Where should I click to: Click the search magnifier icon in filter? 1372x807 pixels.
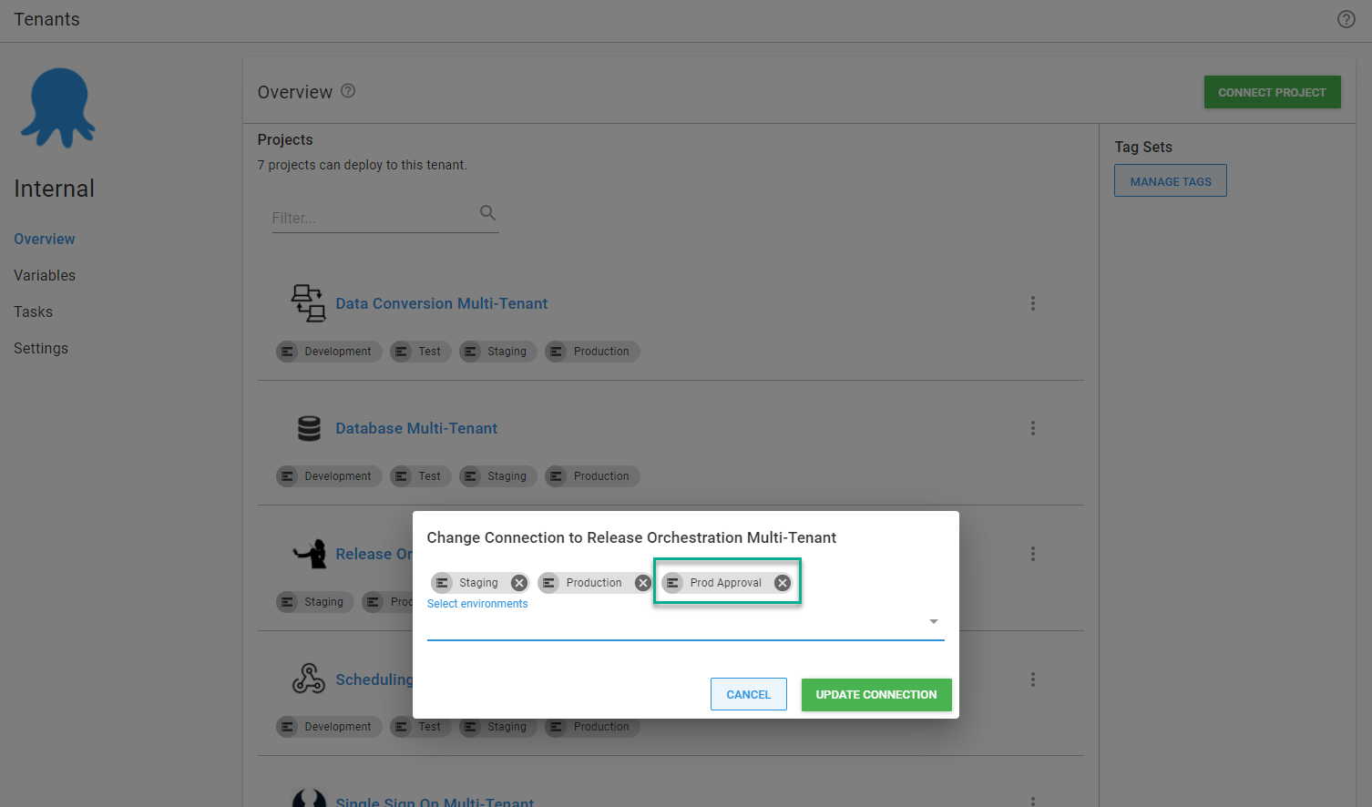pos(487,213)
